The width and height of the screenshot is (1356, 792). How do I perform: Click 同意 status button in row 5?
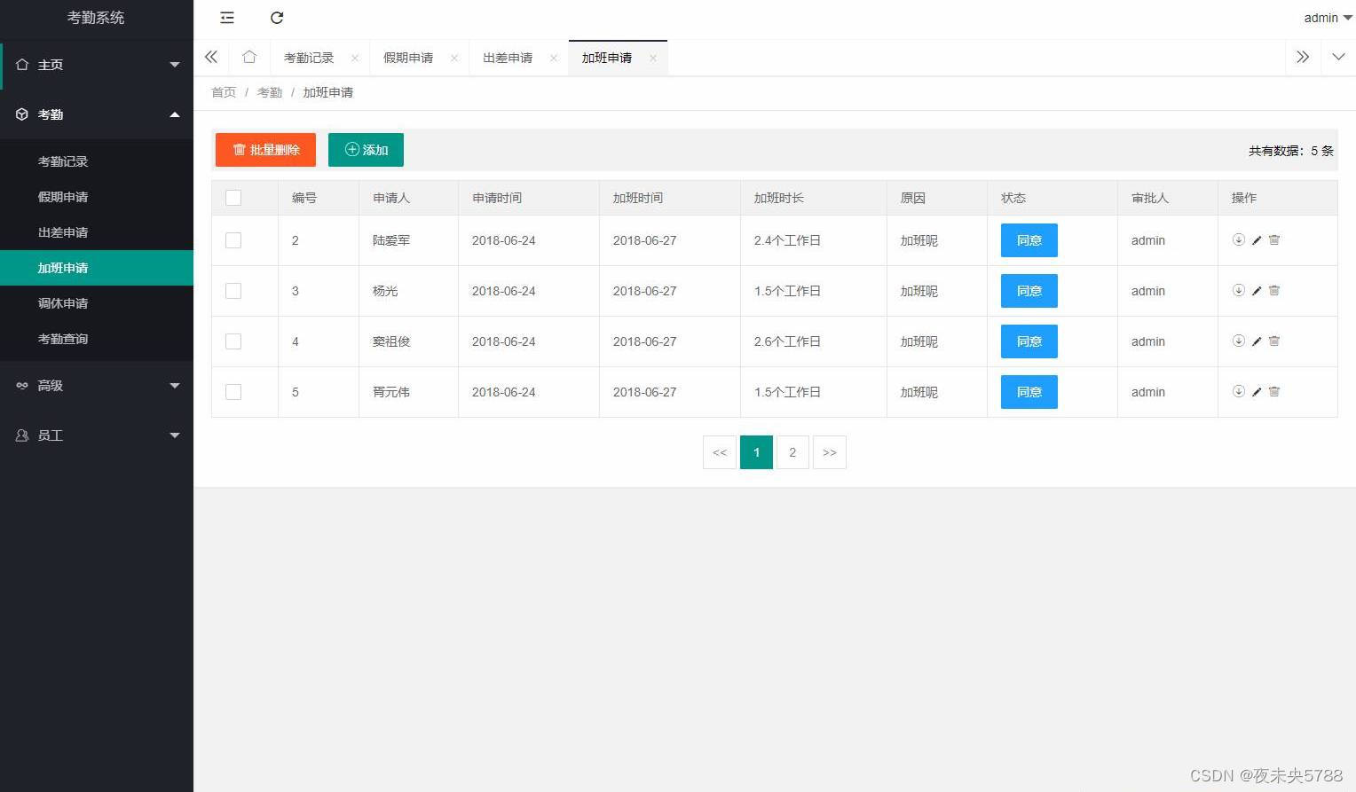pyautogui.click(x=1029, y=392)
